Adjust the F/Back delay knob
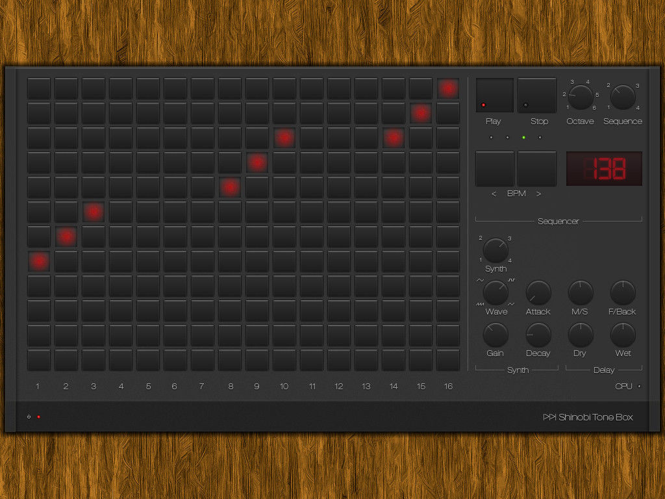Viewport: 665px width, 499px height. coord(623,292)
